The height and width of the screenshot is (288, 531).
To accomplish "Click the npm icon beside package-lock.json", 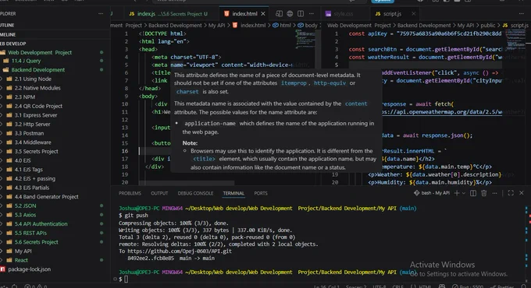I will 2,269.
